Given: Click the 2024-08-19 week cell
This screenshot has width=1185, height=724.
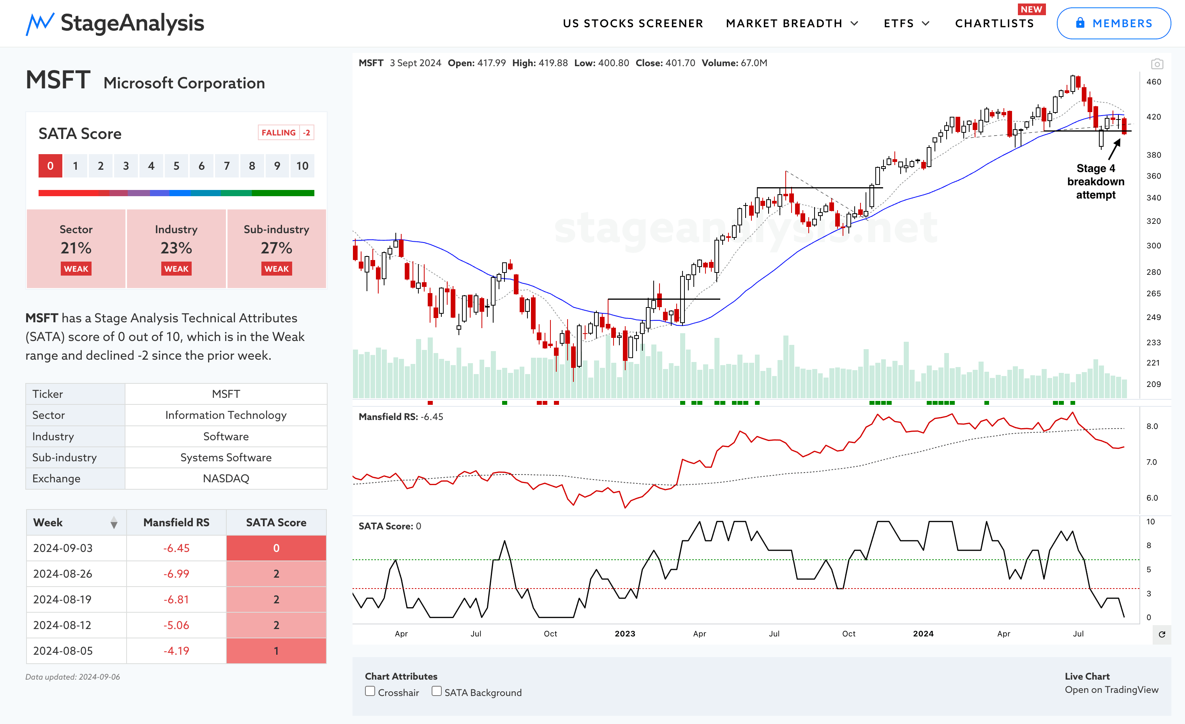Looking at the screenshot, I should coord(76,599).
